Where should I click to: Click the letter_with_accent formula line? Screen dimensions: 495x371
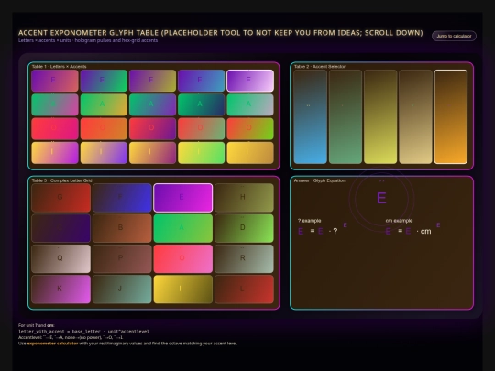[x=83, y=332]
